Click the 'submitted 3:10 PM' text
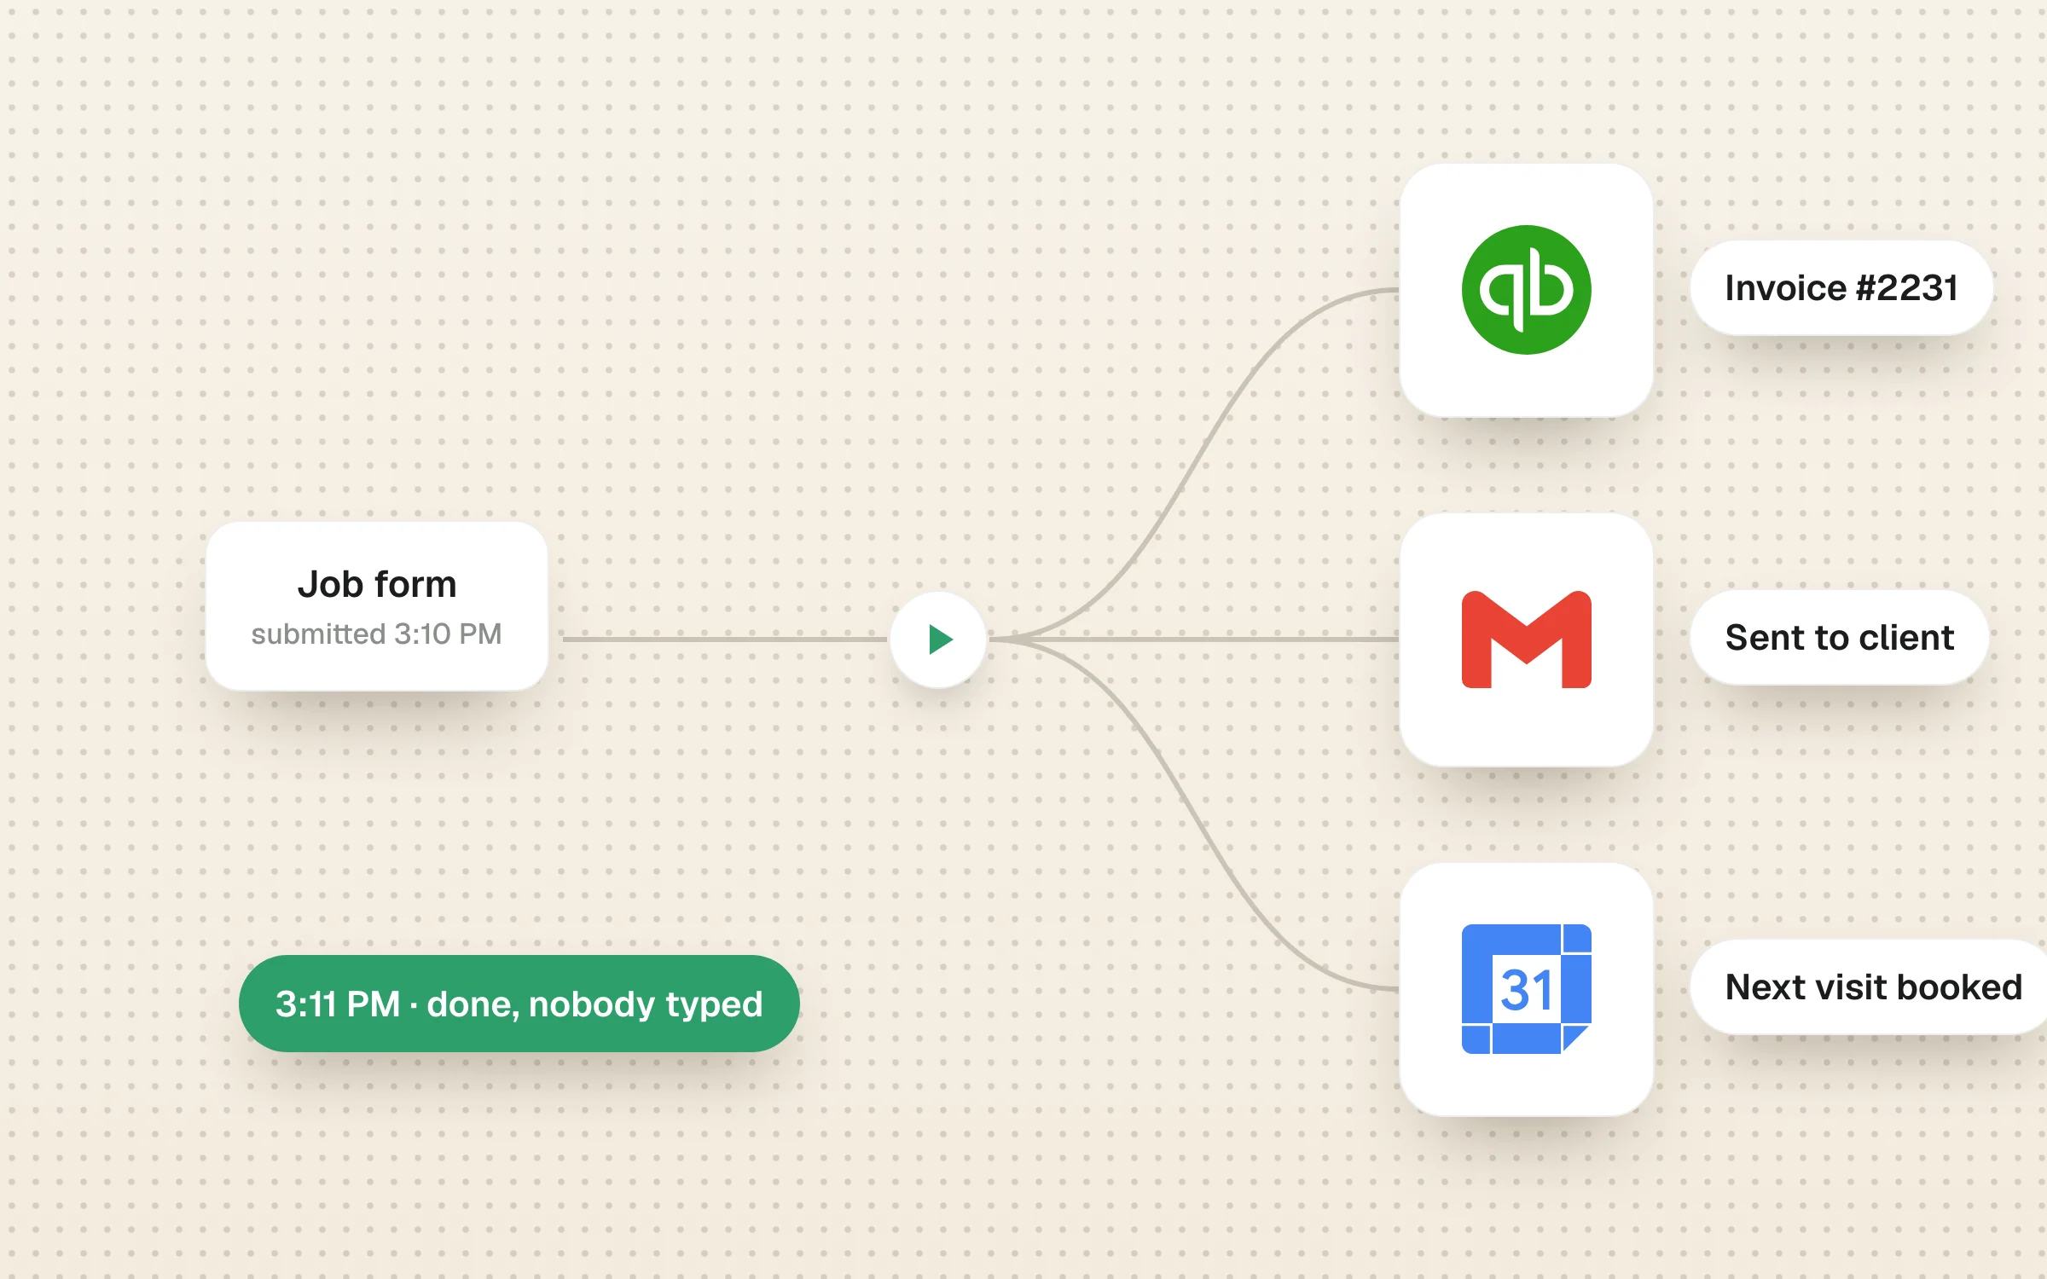 point(376,634)
